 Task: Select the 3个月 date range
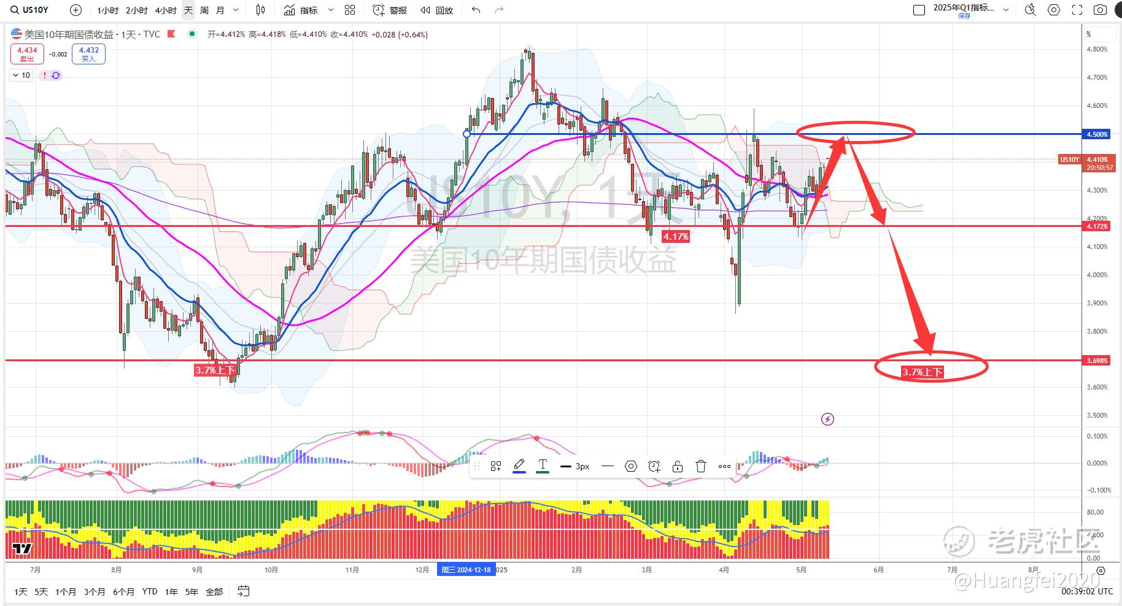point(95,592)
